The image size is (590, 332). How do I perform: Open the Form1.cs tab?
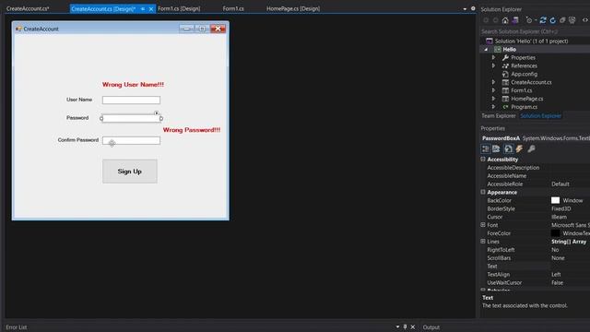(233, 8)
